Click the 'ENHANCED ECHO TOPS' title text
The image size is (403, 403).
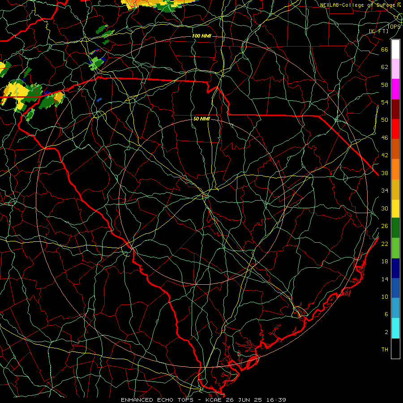click(x=157, y=400)
